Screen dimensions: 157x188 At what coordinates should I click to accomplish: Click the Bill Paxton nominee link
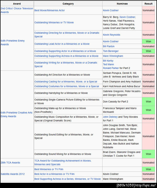109,46
